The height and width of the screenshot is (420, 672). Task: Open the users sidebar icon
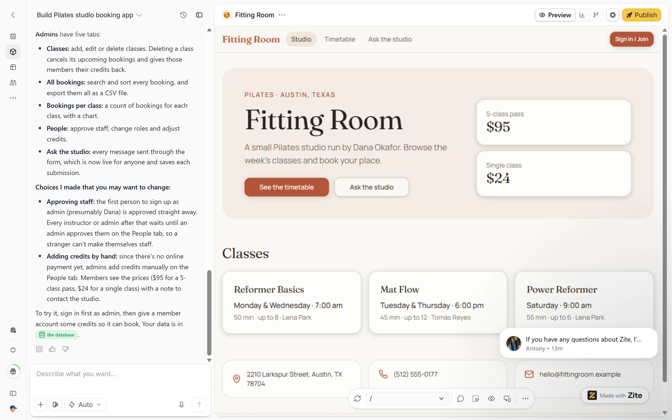(13, 83)
